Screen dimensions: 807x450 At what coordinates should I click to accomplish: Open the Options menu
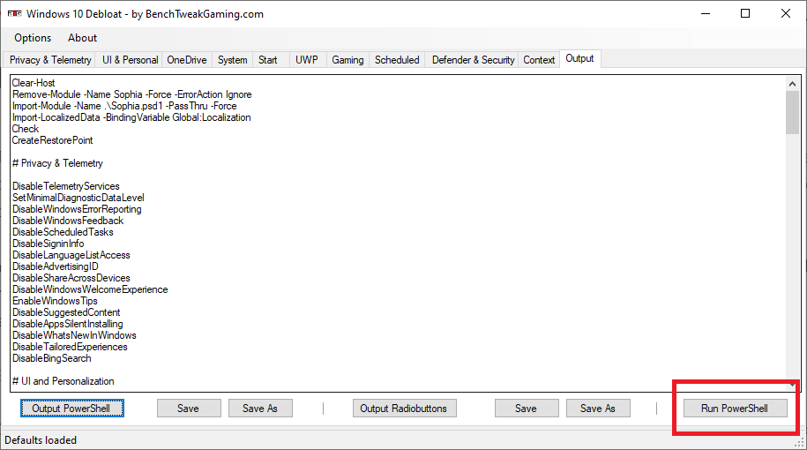pyautogui.click(x=33, y=38)
